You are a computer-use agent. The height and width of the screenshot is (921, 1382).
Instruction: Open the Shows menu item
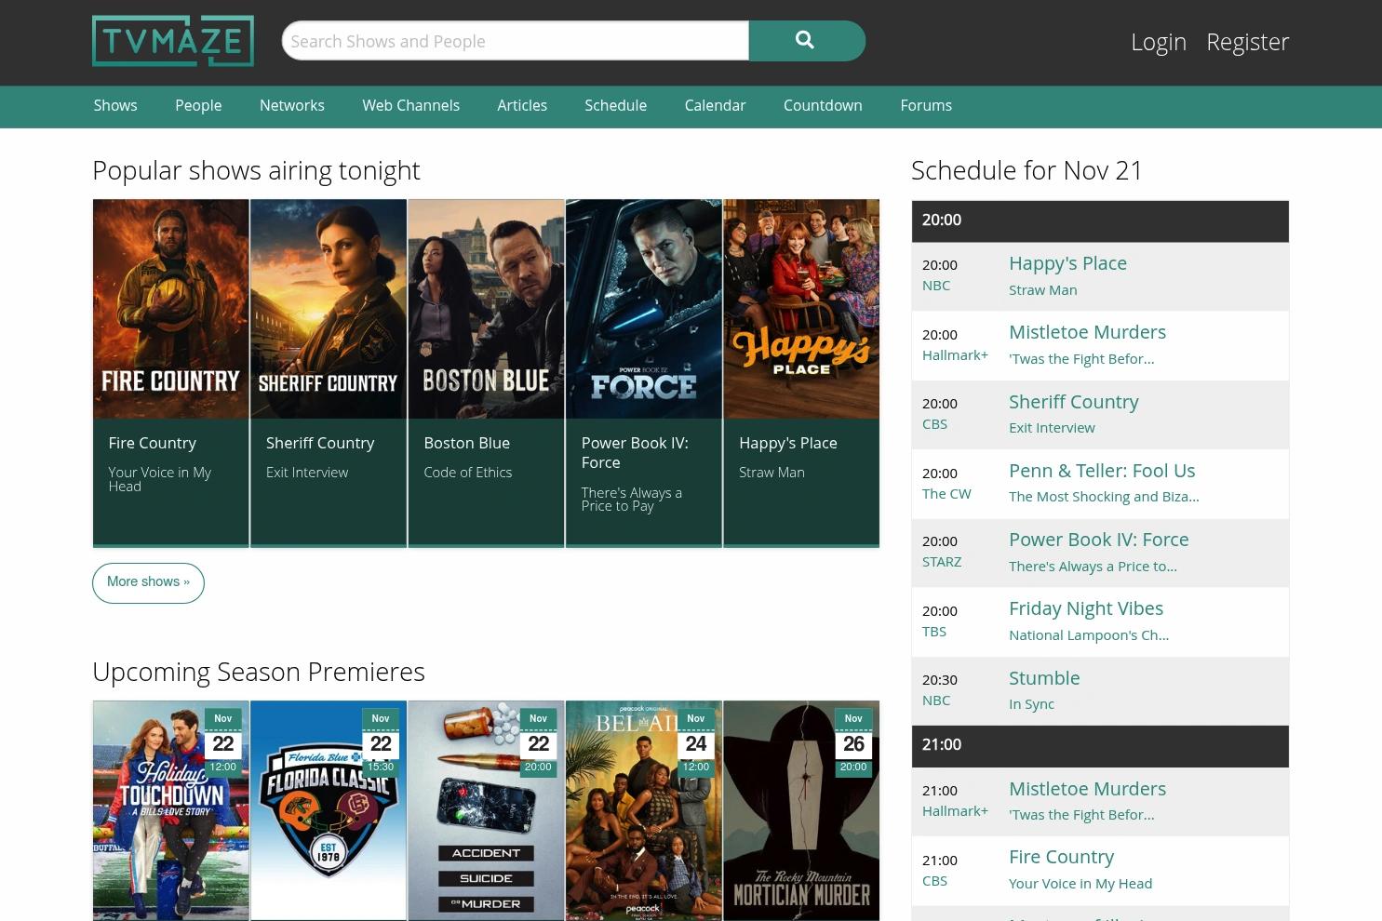coord(115,106)
